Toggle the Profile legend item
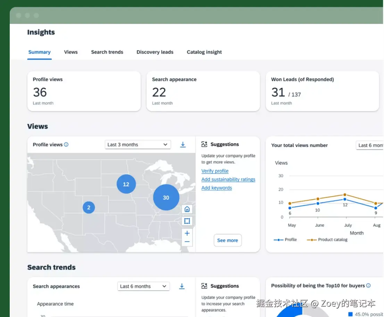 pos(285,240)
